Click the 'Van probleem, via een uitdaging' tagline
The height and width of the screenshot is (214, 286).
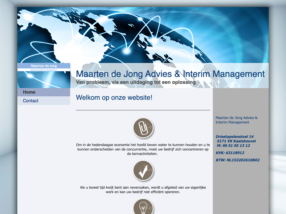tap(136, 82)
